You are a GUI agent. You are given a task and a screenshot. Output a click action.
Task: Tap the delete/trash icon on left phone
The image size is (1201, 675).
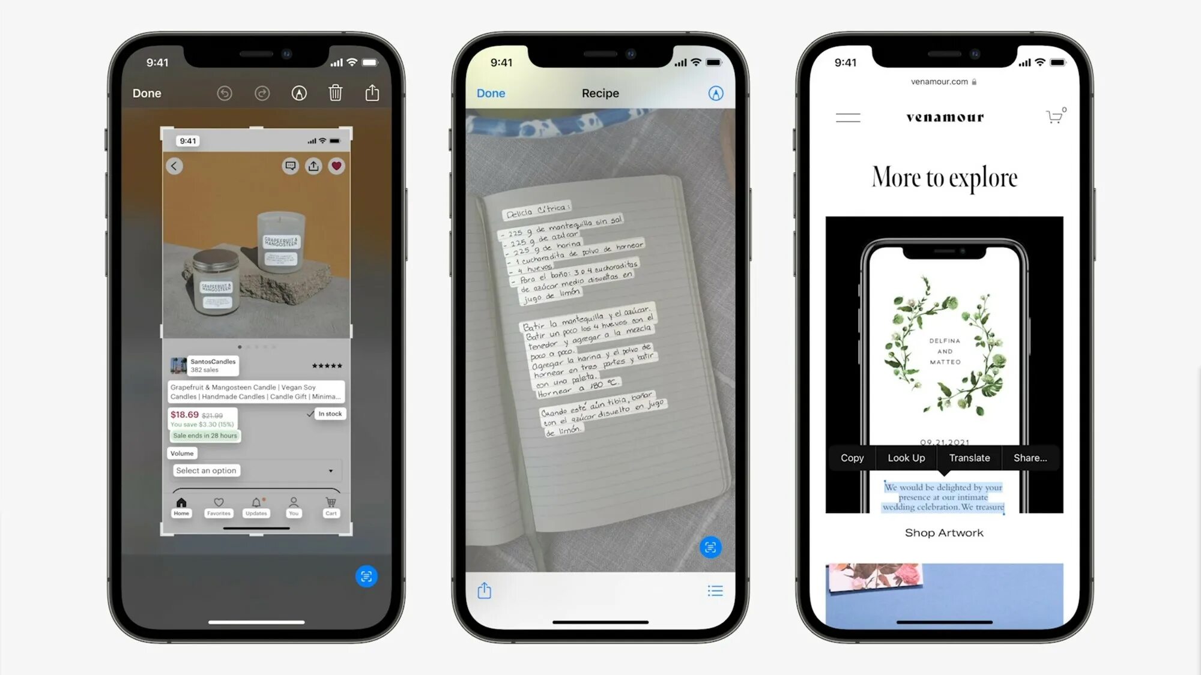(336, 92)
